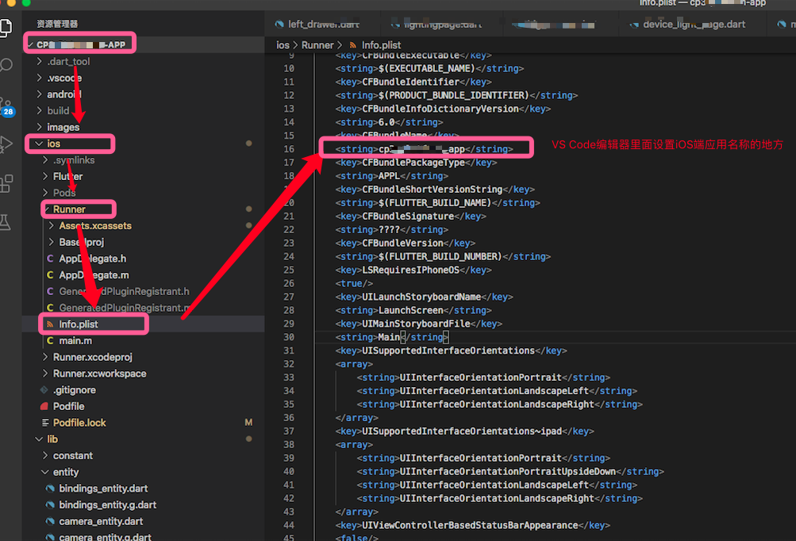Collapse the Runner folder
796x541 pixels.
69,209
